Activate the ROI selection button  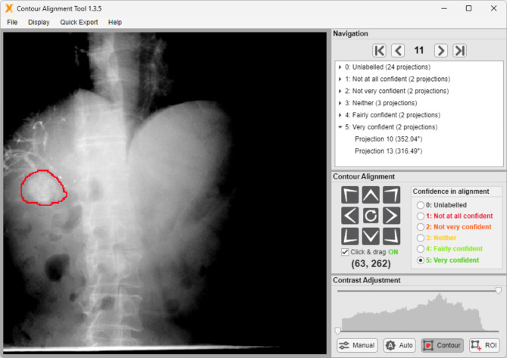tap(484, 345)
